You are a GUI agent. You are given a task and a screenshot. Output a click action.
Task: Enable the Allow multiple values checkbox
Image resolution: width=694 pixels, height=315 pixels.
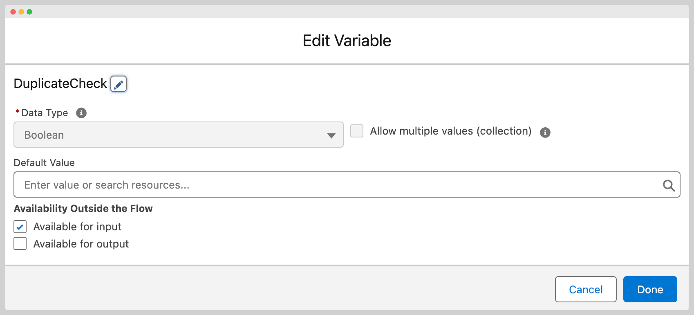click(357, 131)
